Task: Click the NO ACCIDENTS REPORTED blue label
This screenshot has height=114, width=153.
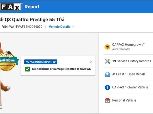Action: (x=41, y=62)
